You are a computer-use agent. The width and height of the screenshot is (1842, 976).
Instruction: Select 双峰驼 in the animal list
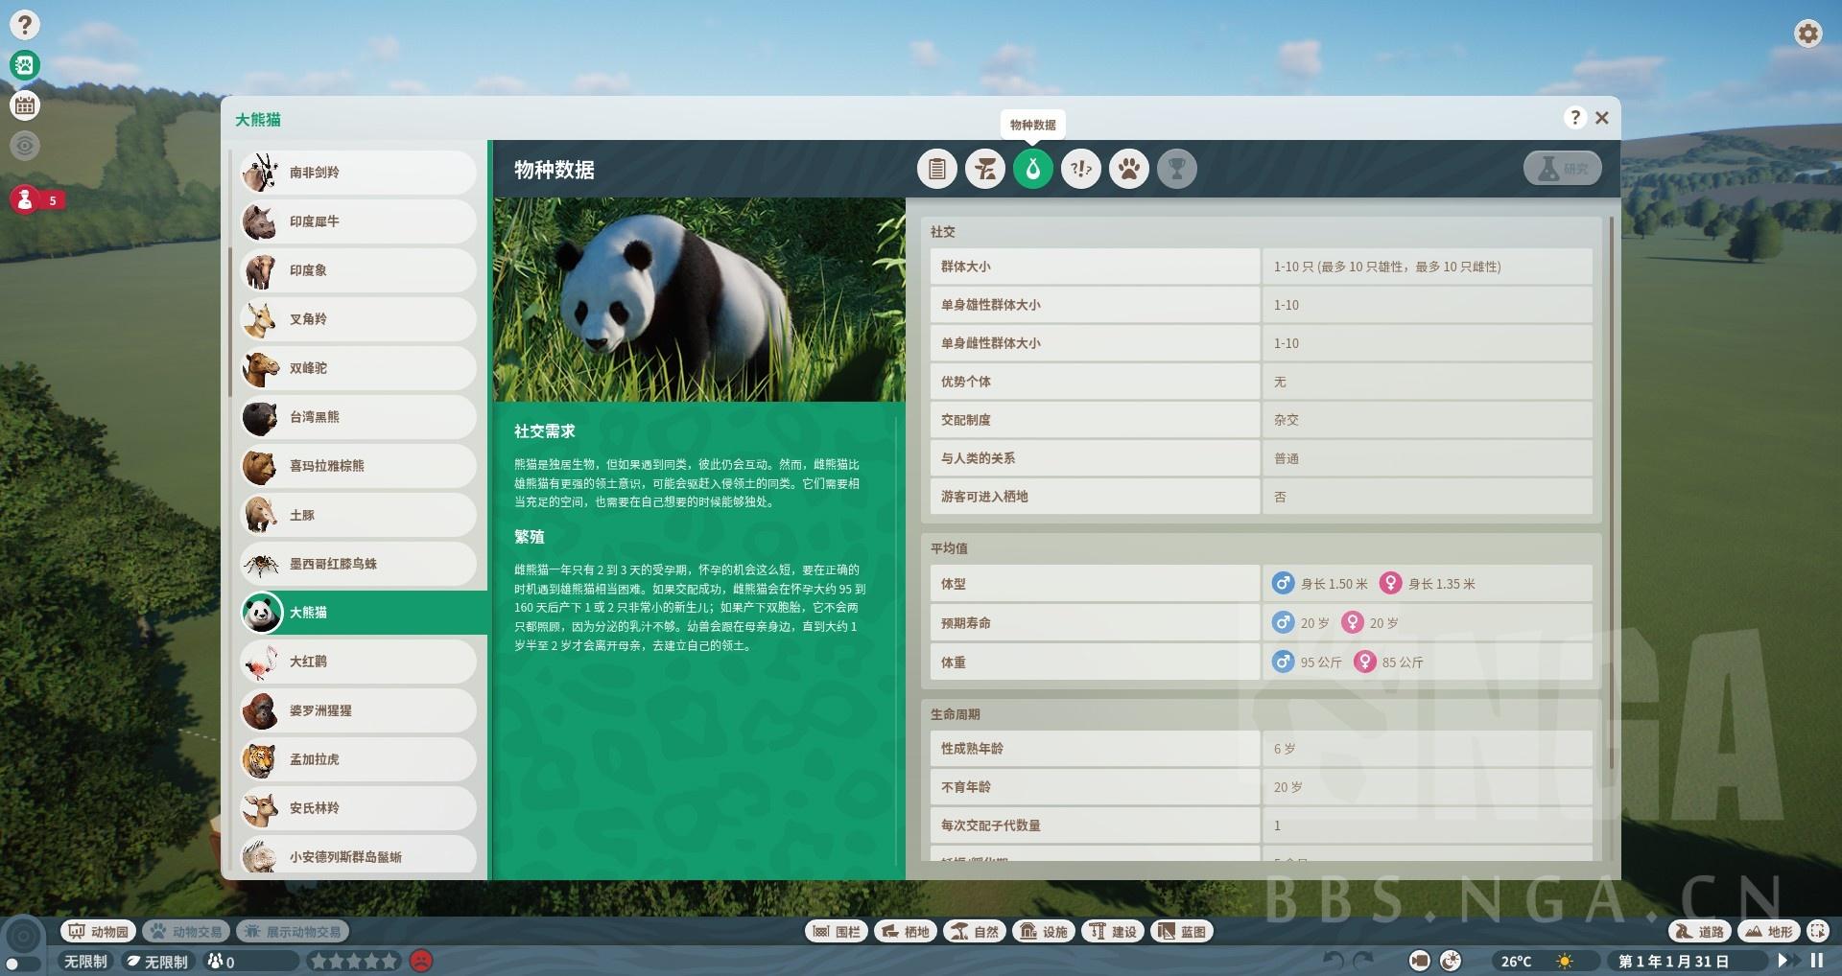pos(358,368)
